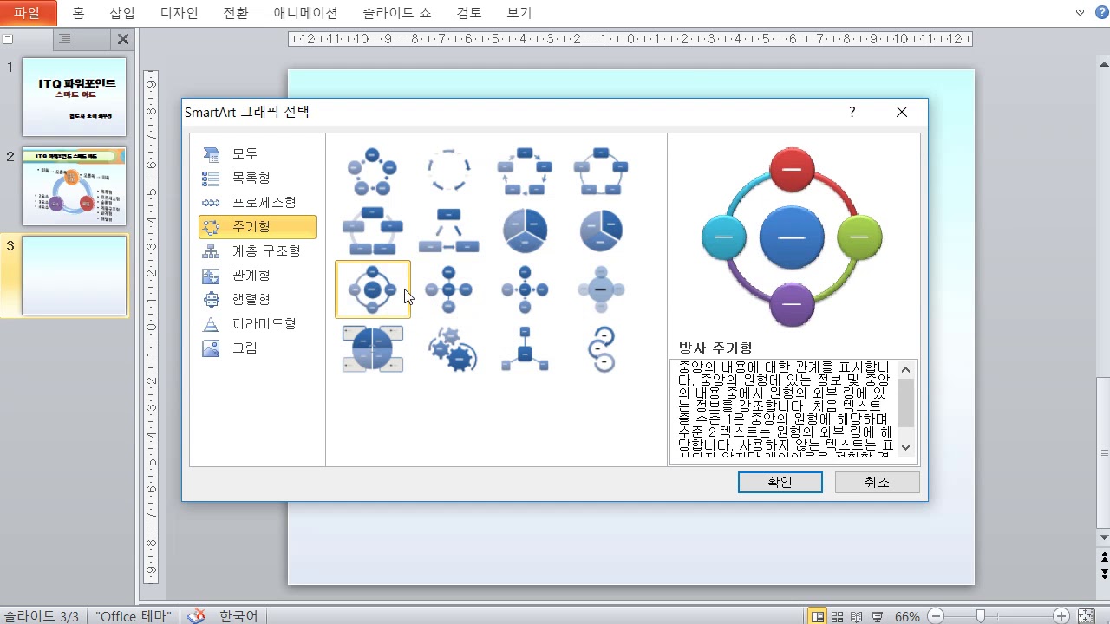Image resolution: width=1110 pixels, height=624 pixels.
Task: Select the 목록형 category
Action: click(x=257, y=179)
